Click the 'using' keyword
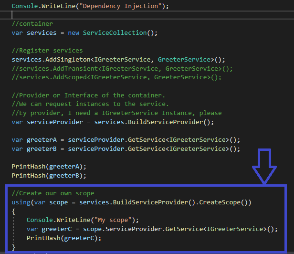 21,202
